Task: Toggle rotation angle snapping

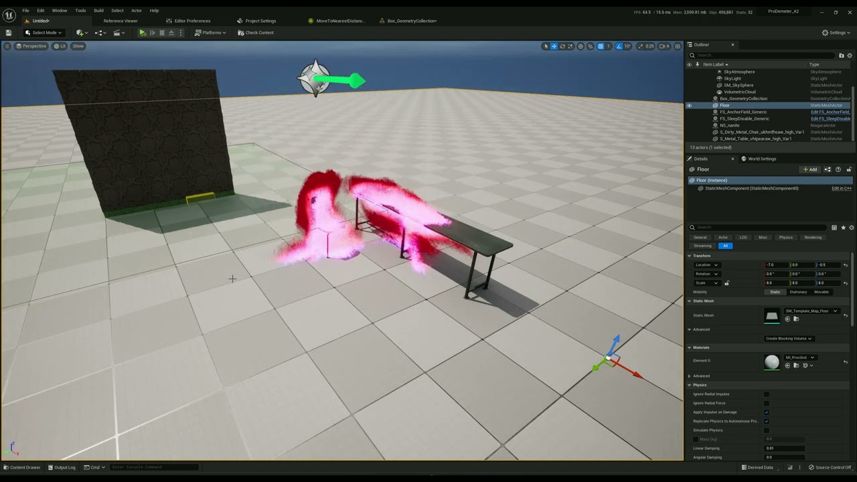Action: pyautogui.click(x=619, y=46)
